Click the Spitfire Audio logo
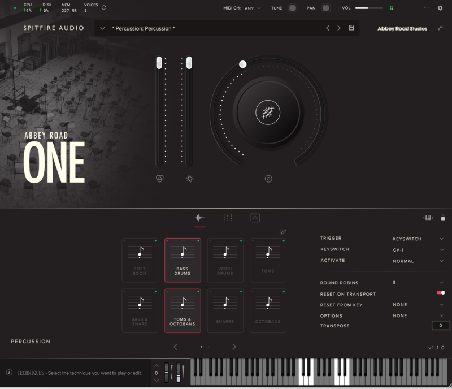This screenshot has height=389, width=452. 54,28
